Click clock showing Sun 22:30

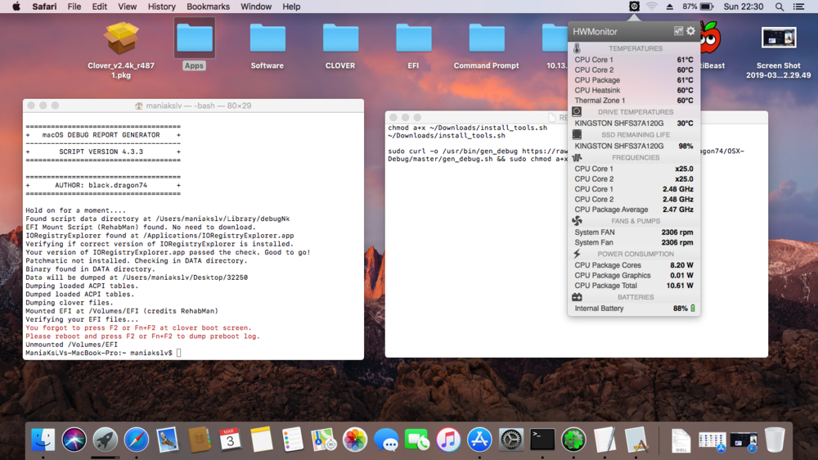(x=744, y=7)
